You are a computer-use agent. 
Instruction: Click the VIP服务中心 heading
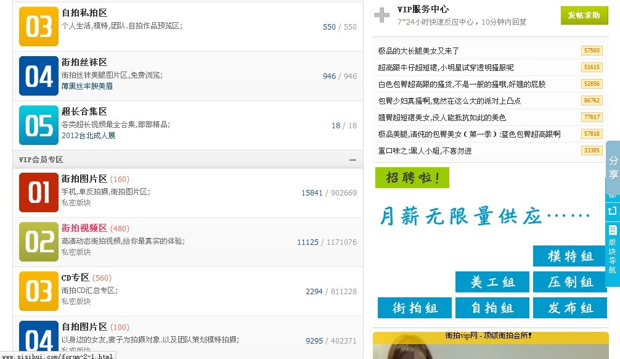coord(423,9)
